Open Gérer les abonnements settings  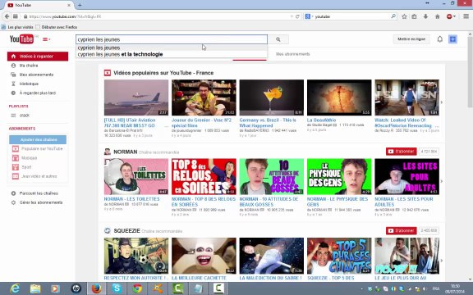(41, 202)
